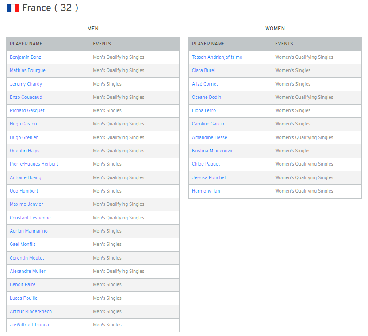
Task: Open Benjamin Bonzi player link
Action: [26, 57]
